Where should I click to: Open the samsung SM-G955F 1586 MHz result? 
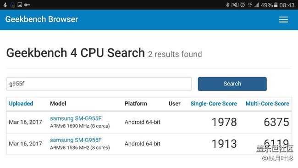point(76,140)
